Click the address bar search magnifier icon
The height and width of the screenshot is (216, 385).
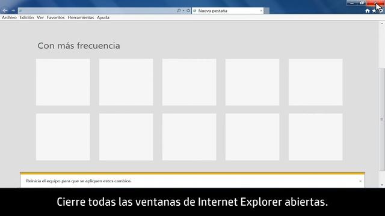coord(179,11)
